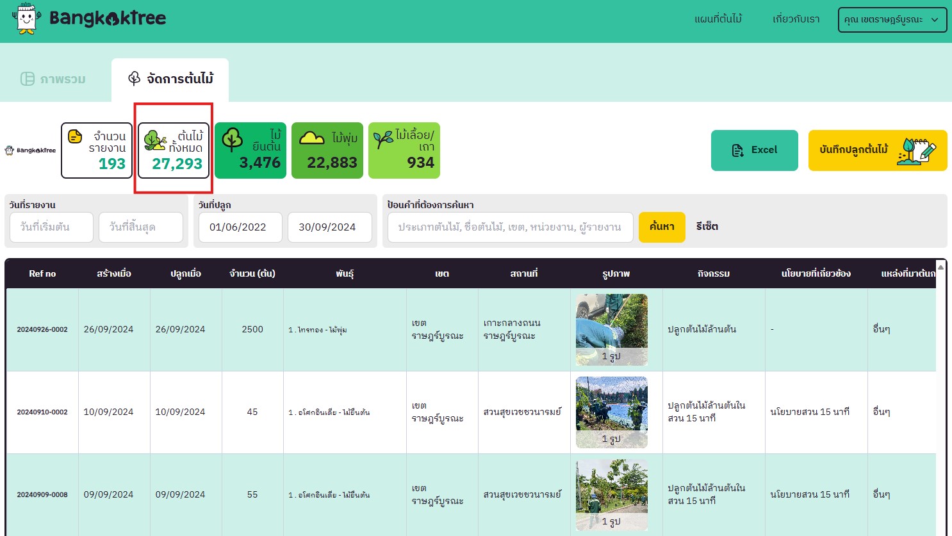Select the total trees card icon

155,140
